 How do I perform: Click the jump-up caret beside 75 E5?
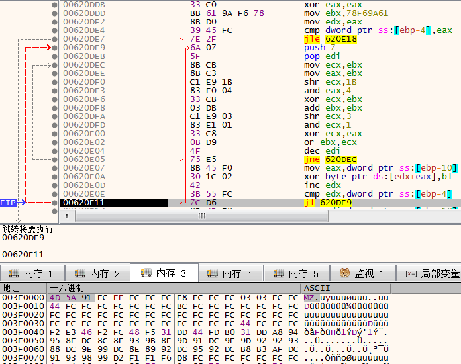(181, 160)
